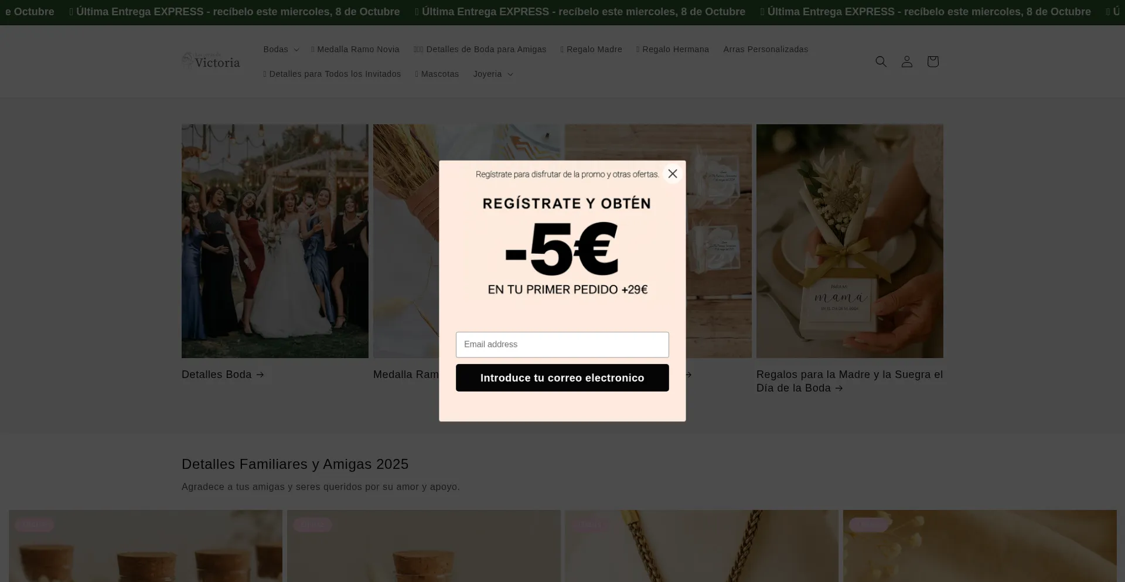Select Regalo Hermana in navigation
1125x582 pixels.
pyautogui.click(x=673, y=49)
